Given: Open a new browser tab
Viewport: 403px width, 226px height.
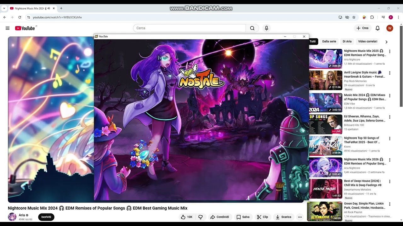Looking at the screenshot, I should pos(61,8).
